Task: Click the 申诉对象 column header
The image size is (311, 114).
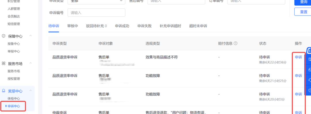Action: (106, 44)
